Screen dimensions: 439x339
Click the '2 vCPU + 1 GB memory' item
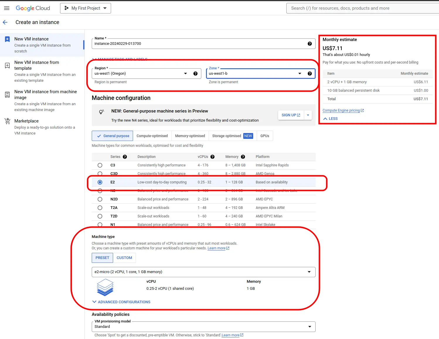point(347,82)
